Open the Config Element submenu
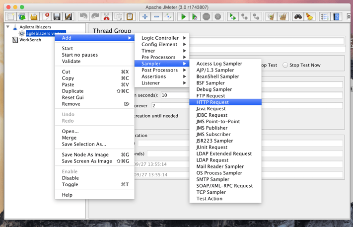The width and height of the screenshot is (353, 227). (x=162, y=44)
